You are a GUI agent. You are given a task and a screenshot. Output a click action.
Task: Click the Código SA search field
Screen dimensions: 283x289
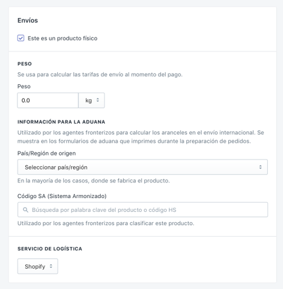(142, 210)
